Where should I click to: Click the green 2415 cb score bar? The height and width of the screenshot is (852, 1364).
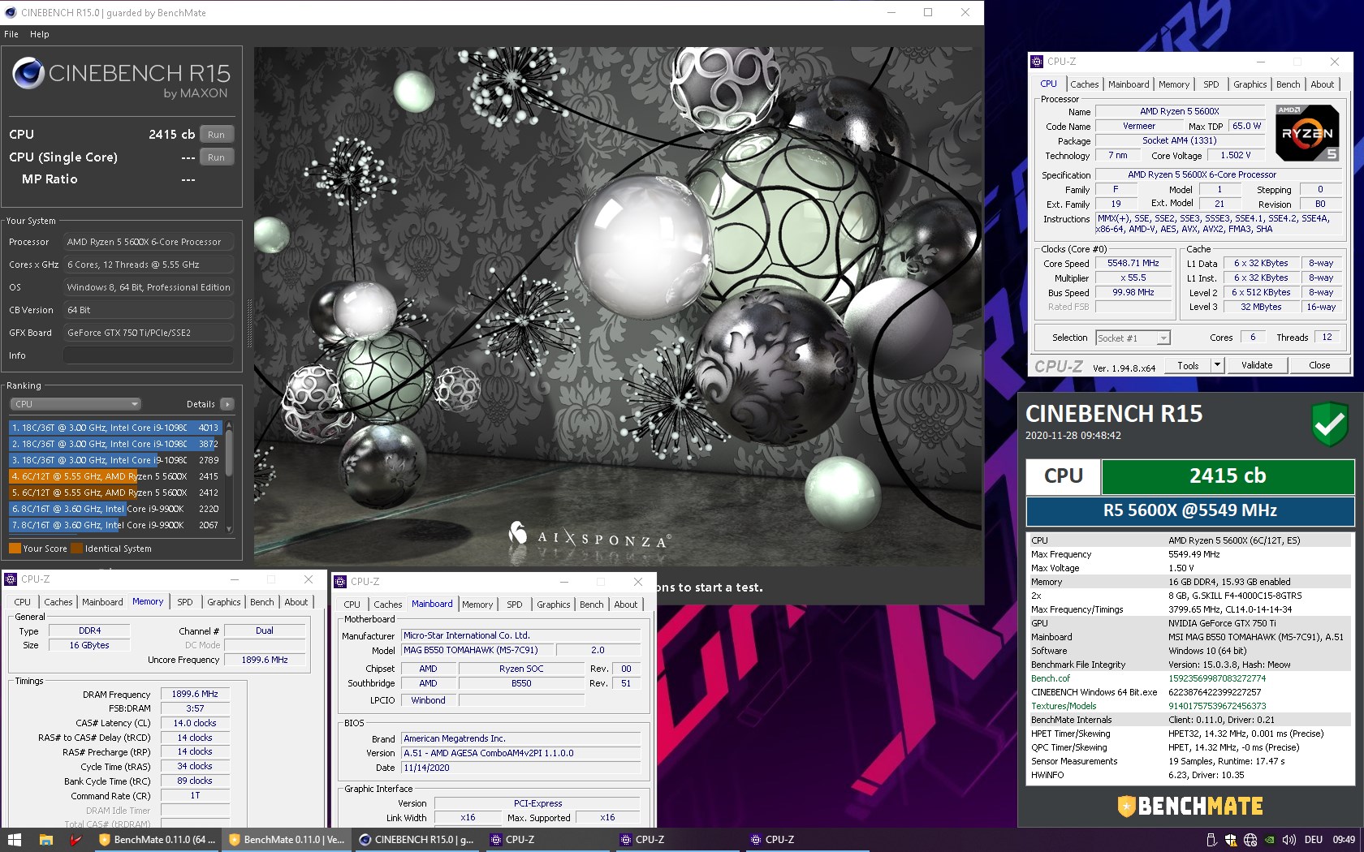[1228, 476]
